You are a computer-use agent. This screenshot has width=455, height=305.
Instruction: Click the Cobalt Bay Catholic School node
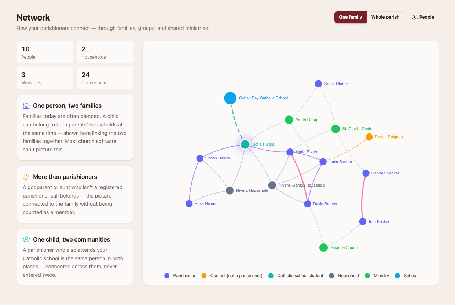point(230,98)
